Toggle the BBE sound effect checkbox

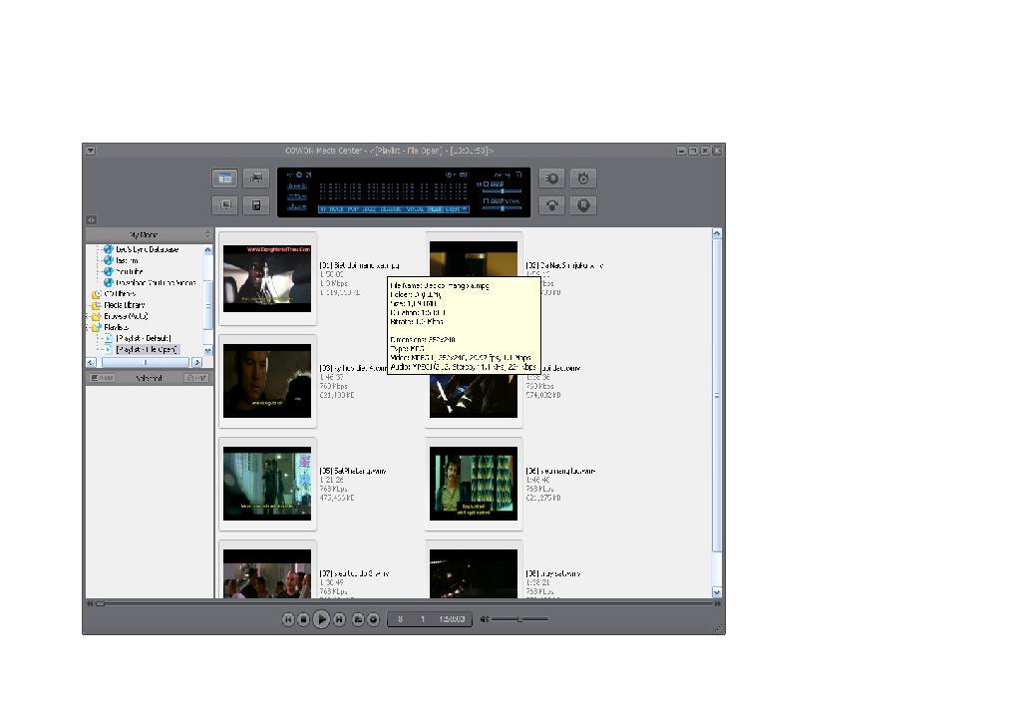click(x=486, y=184)
